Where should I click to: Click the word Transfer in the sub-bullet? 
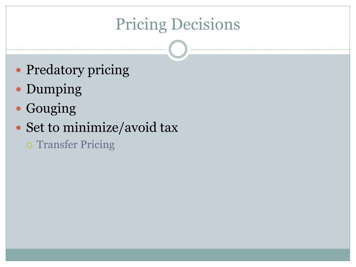[57, 145]
